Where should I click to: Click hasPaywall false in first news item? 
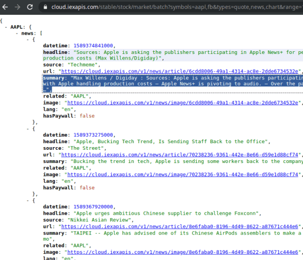tap(87, 116)
